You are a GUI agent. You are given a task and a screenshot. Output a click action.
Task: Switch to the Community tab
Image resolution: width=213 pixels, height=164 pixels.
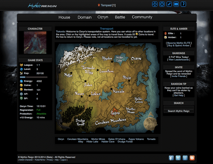pos(142,17)
